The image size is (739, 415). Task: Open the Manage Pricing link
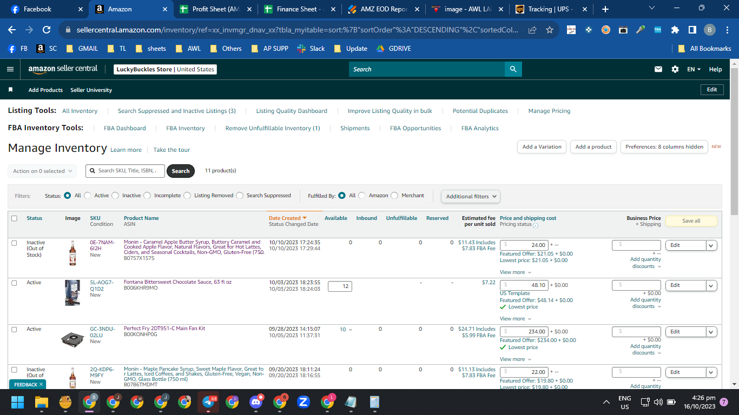point(549,111)
